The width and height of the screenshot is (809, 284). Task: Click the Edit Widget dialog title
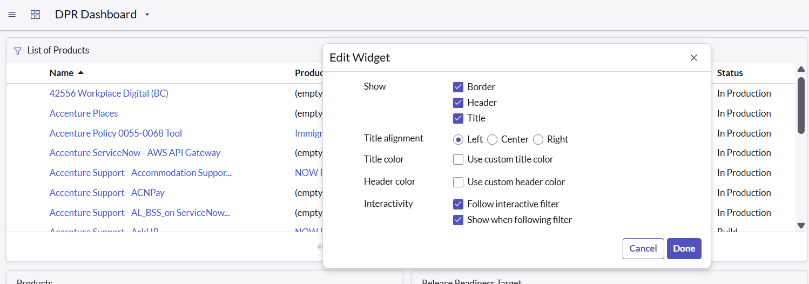point(360,57)
